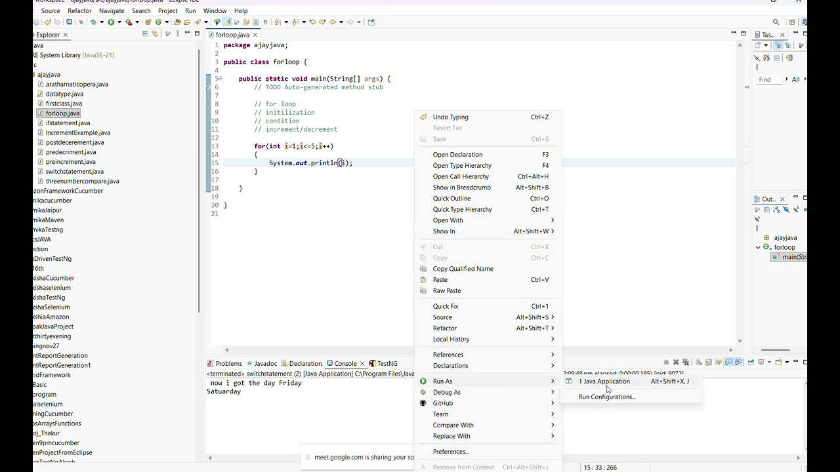This screenshot has width=840, height=472.
Task: Toggle Mark Occurrences in the toolbar
Action: tap(226, 22)
